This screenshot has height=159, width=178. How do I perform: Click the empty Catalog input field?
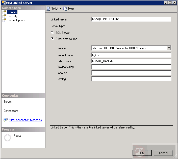131,79
